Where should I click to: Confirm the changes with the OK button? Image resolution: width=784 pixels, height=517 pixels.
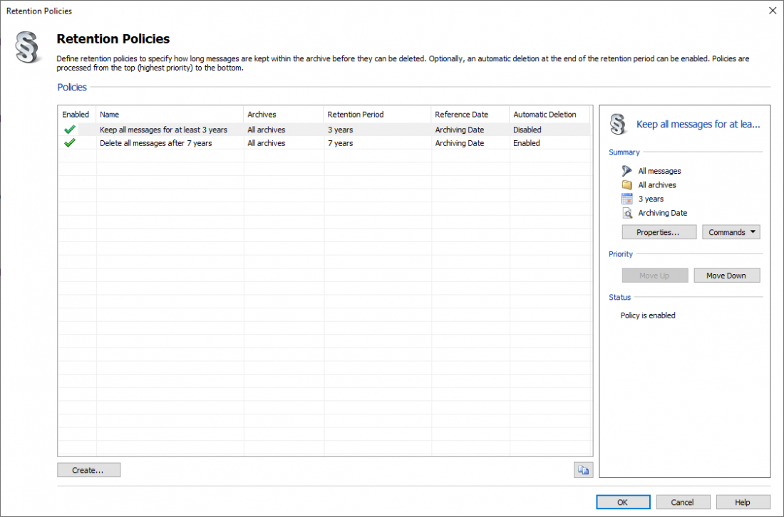tap(622, 502)
